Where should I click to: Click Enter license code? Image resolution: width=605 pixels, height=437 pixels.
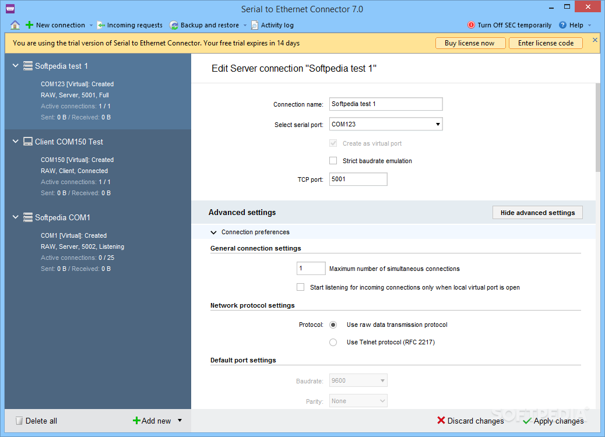(546, 43)
